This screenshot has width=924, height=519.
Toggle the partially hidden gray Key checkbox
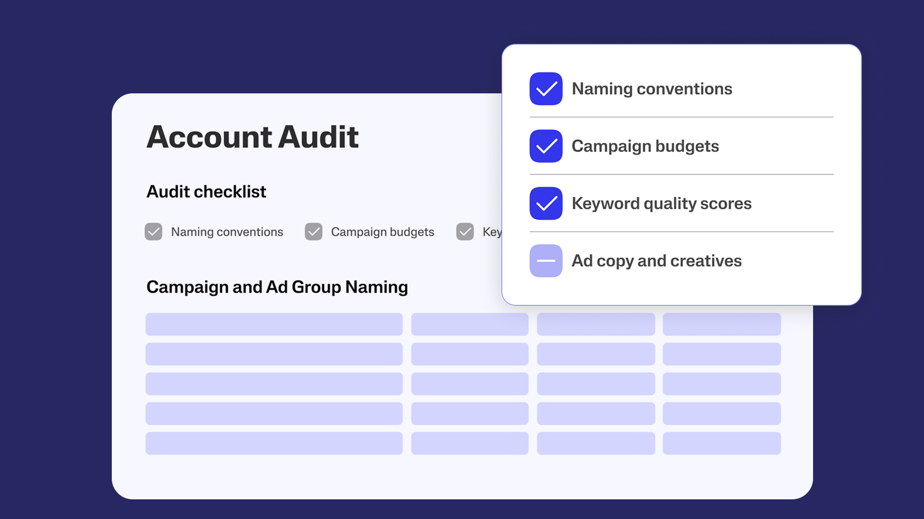[x=465, y=232]
